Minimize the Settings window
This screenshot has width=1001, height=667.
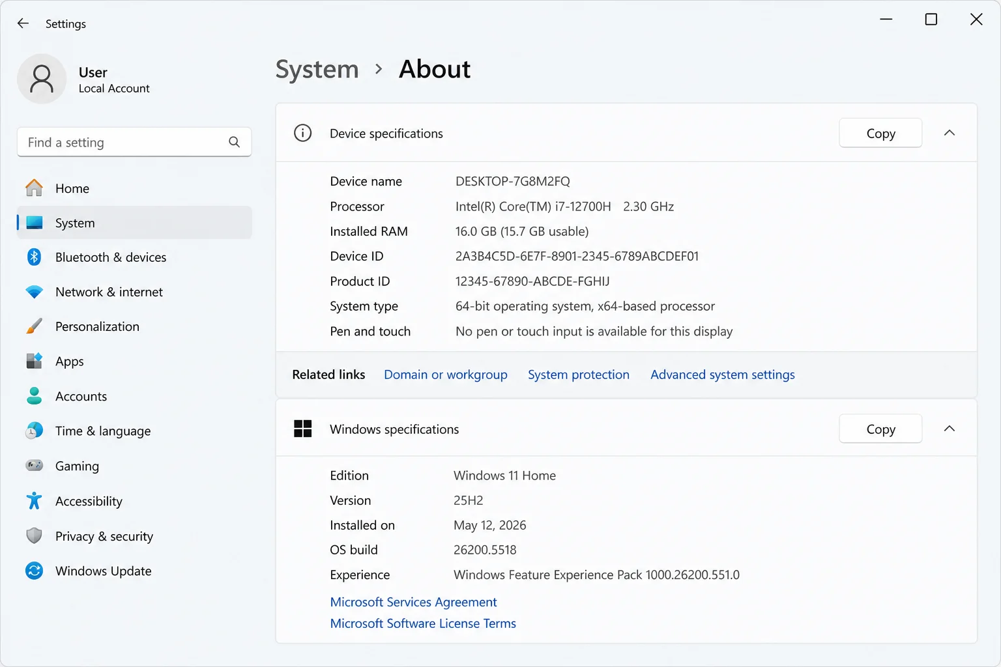(x=886, y=20)
